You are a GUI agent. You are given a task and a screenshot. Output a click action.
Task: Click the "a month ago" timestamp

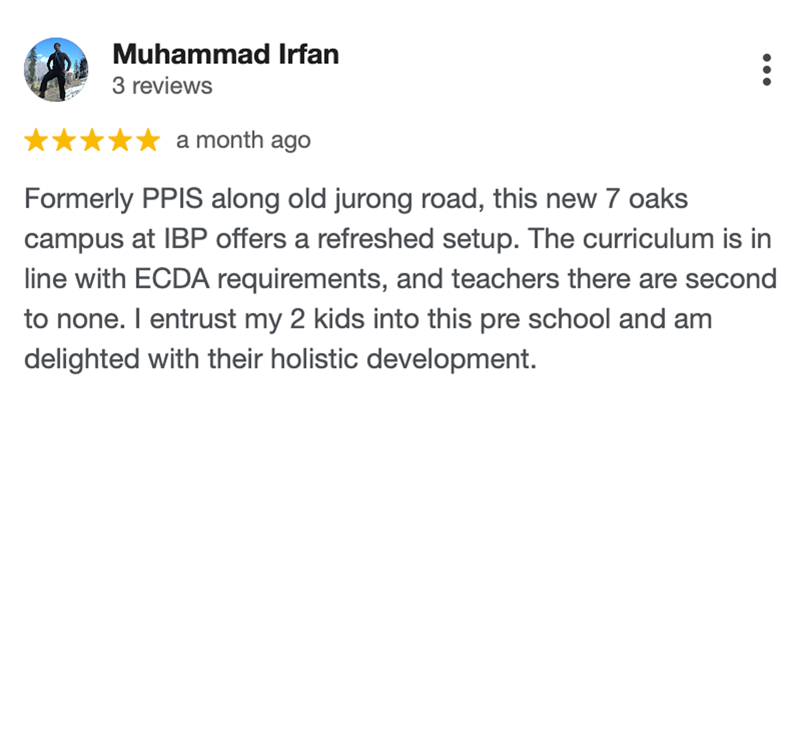point(243,141)
